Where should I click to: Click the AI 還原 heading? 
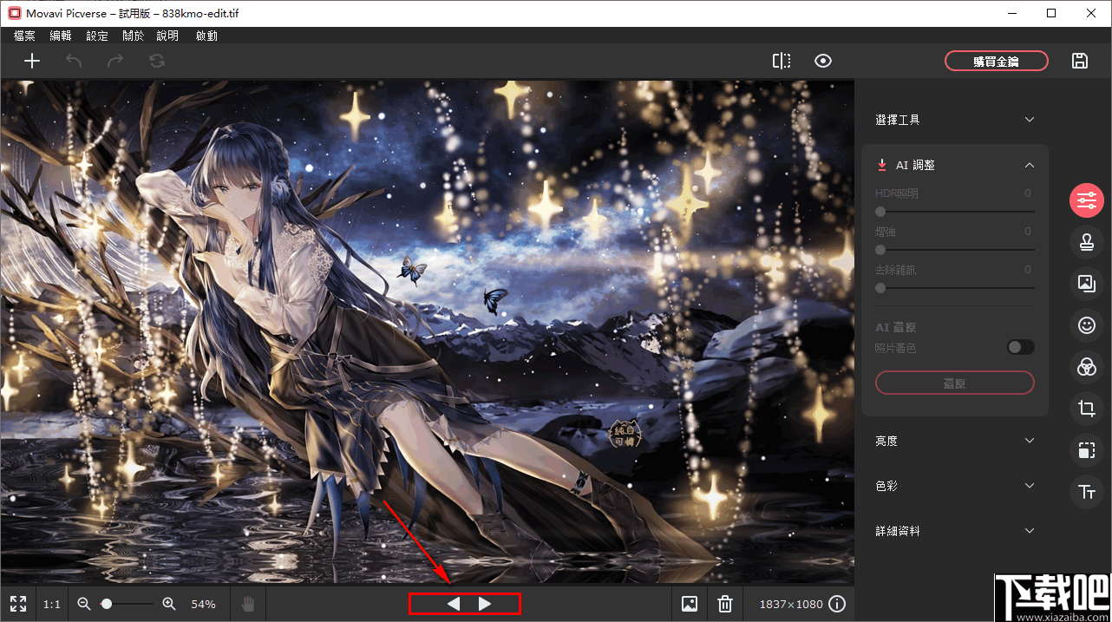click(896, 328)
